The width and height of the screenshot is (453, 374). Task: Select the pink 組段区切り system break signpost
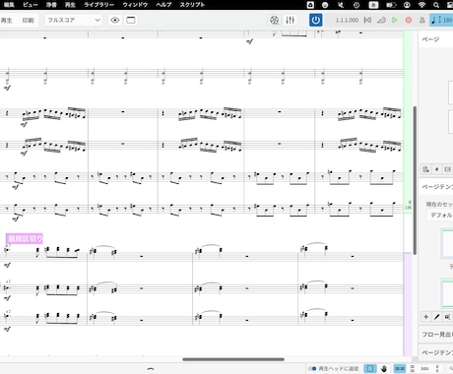coord(25,238)
